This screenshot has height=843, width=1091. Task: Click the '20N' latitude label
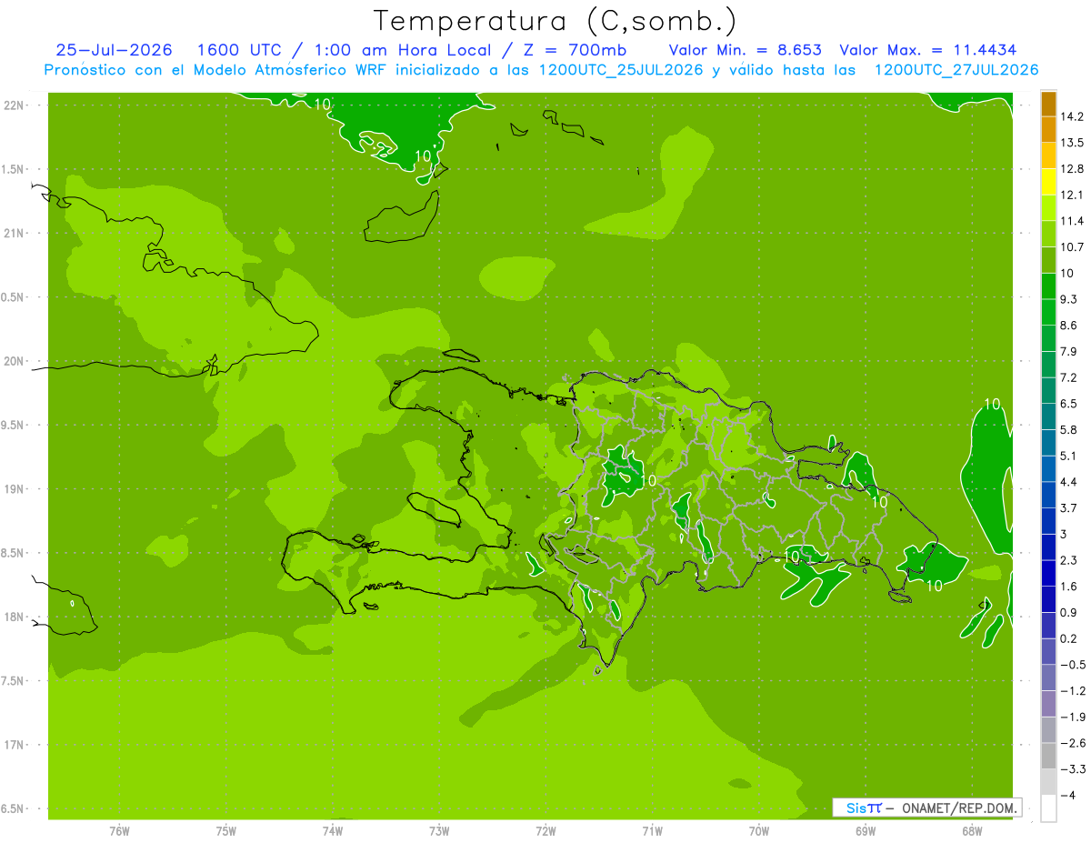pos(15,361)
